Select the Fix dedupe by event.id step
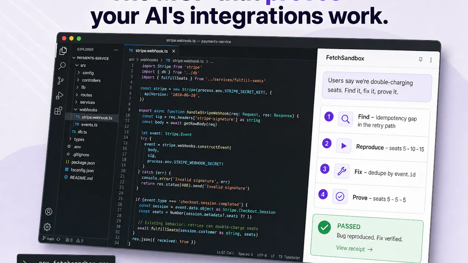Viewport: 468px width, 263px height. click(371, 172)
